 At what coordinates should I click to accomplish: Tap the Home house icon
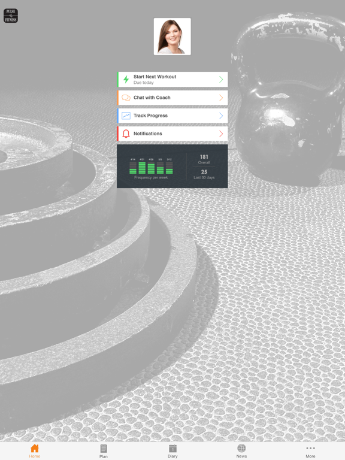pos(35,448)
